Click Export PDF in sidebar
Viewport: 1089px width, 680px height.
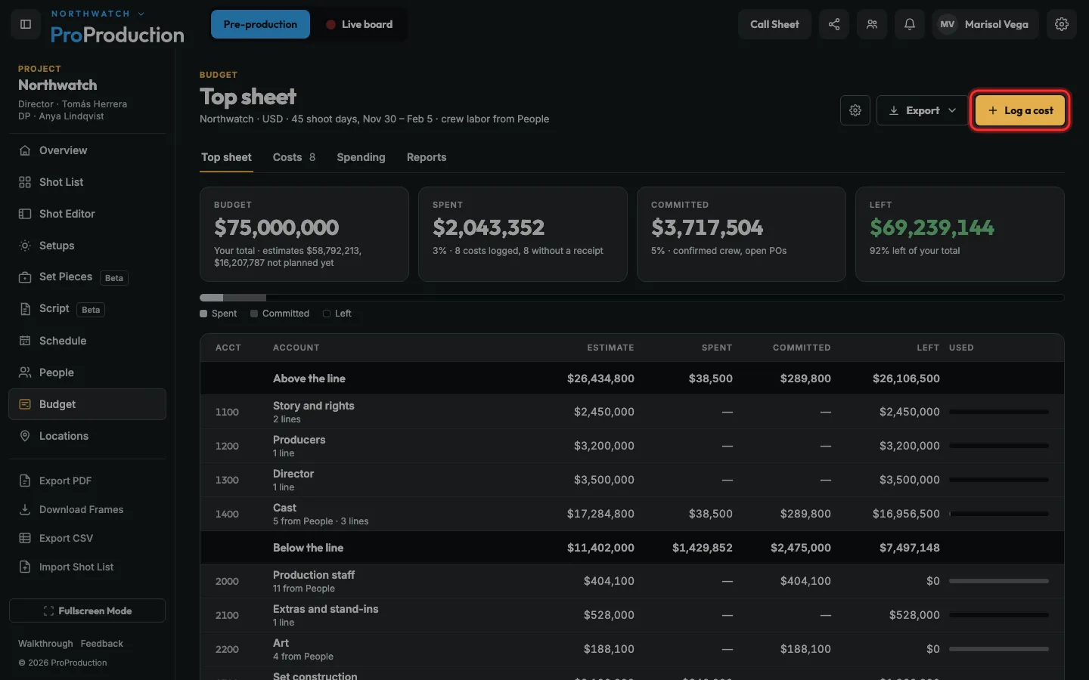[88, 481]
